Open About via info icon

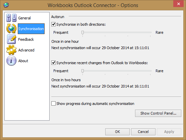coord(11,61)
